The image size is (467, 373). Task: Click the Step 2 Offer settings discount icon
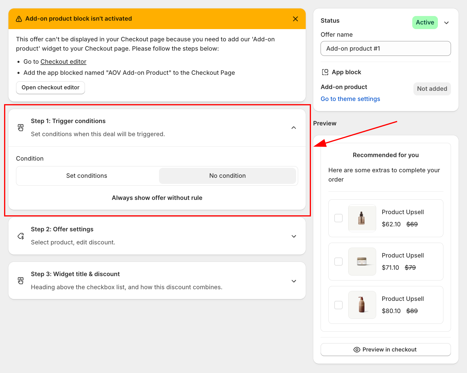tap(21, 236)
